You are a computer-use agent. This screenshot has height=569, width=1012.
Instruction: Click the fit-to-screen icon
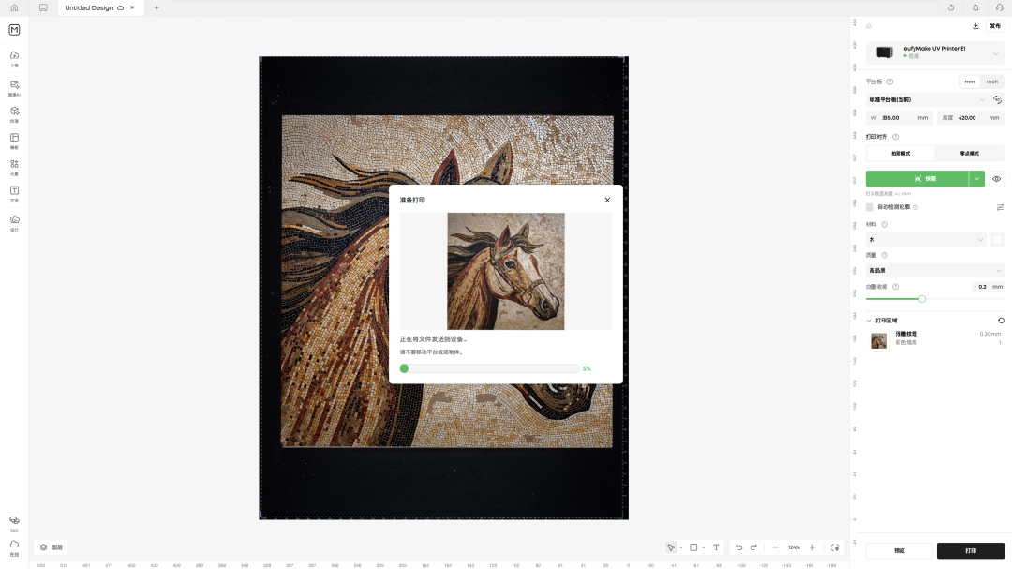[835, 547]
